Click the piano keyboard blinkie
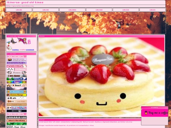The image size is (171, 128). pyautogui.click(x=16, y=117)
